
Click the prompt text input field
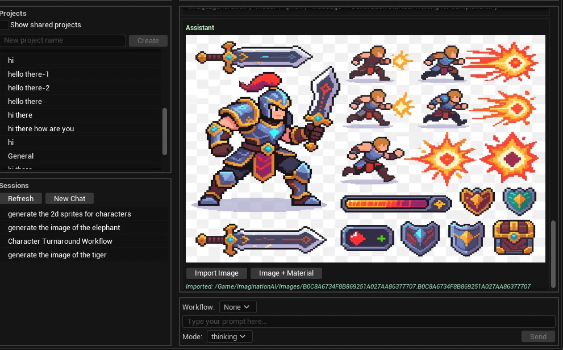click(x=369, y=322)
